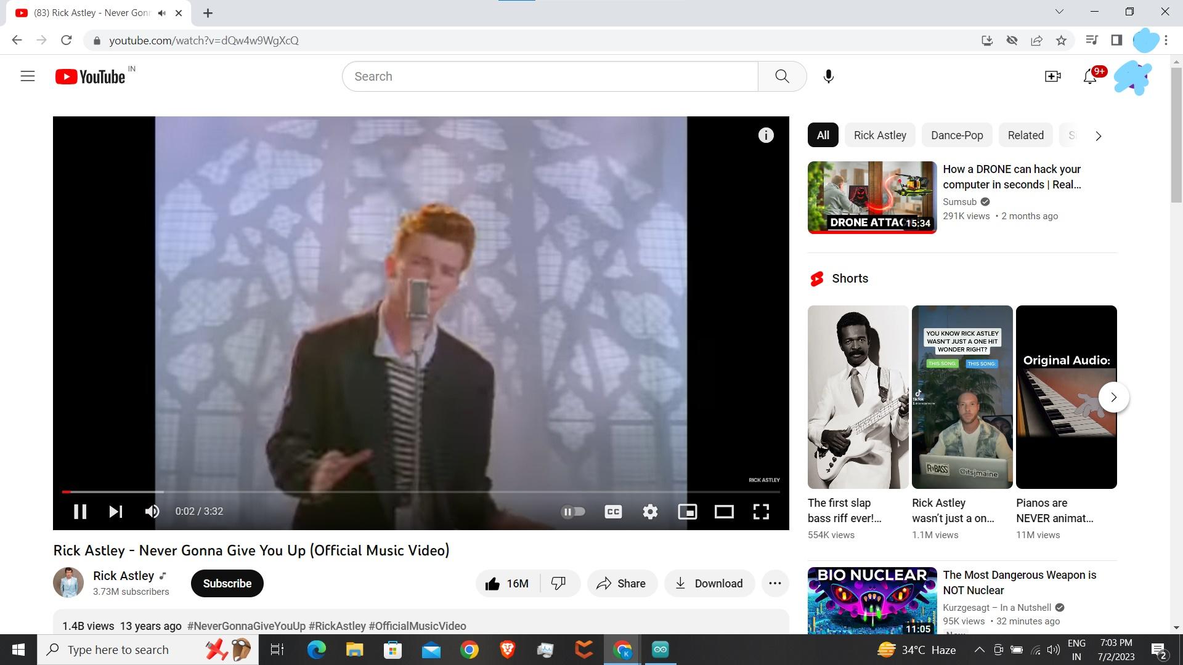This screenshot has height=665, width=1183.
Task: Like the video (16M)
Action: tap(507, 584)
